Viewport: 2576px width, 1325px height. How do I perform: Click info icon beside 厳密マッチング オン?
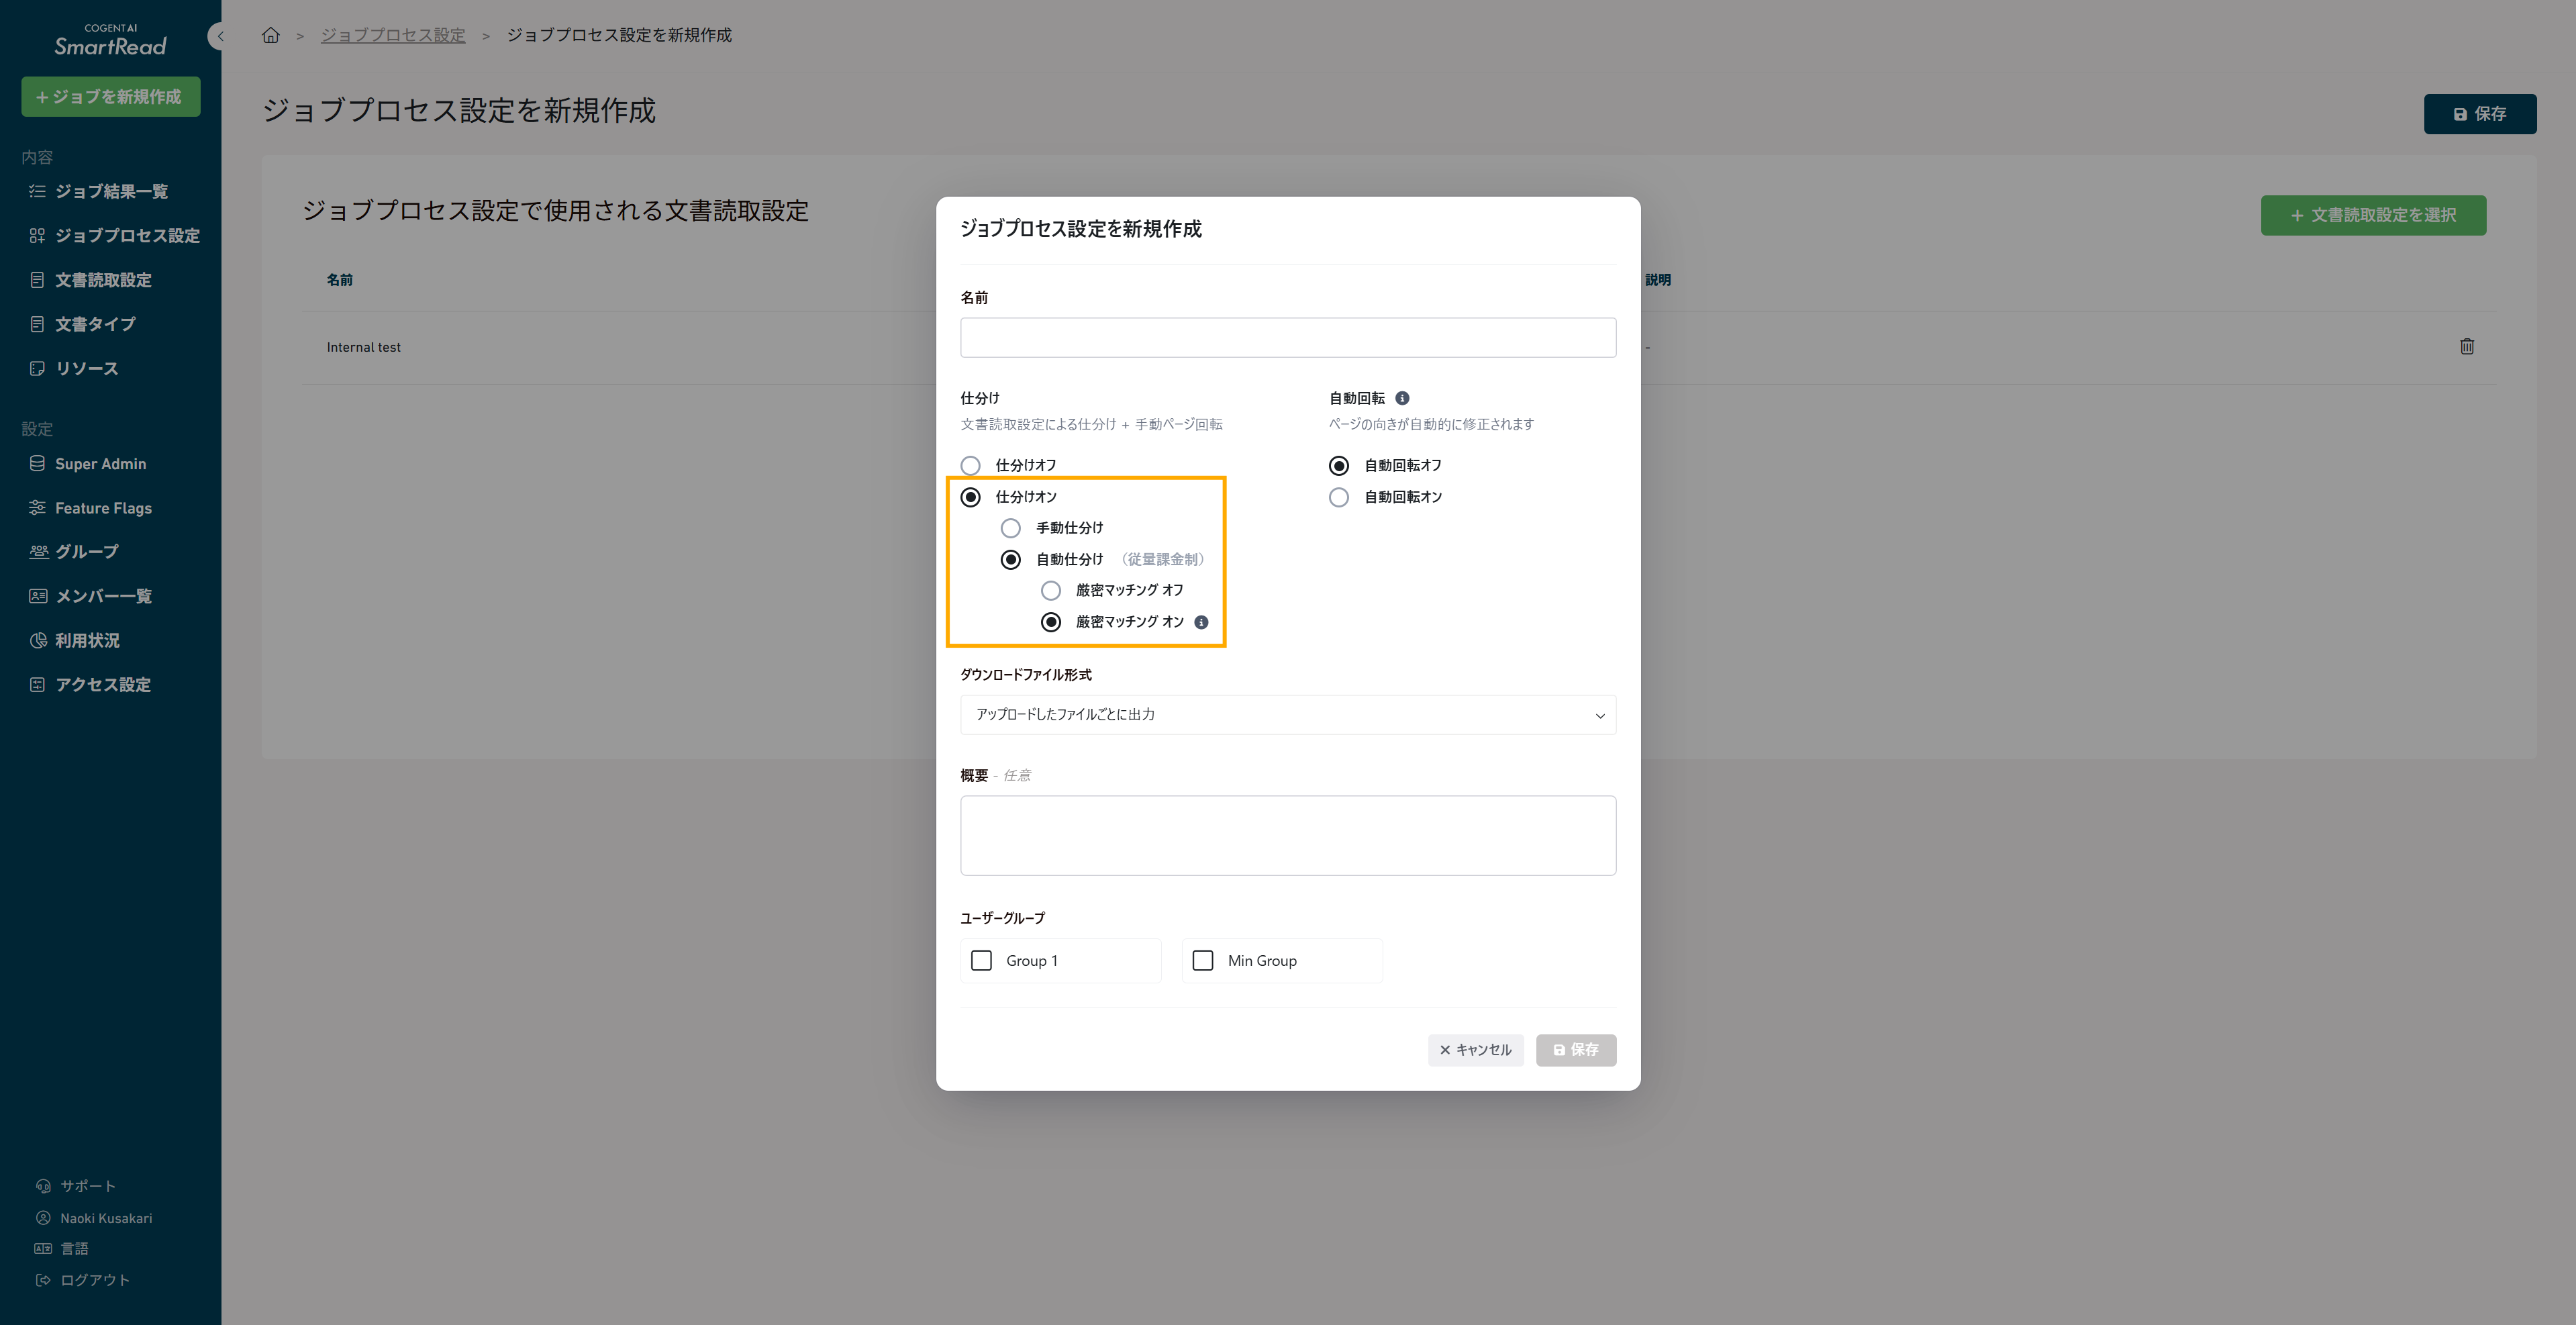click(1201, 622)
